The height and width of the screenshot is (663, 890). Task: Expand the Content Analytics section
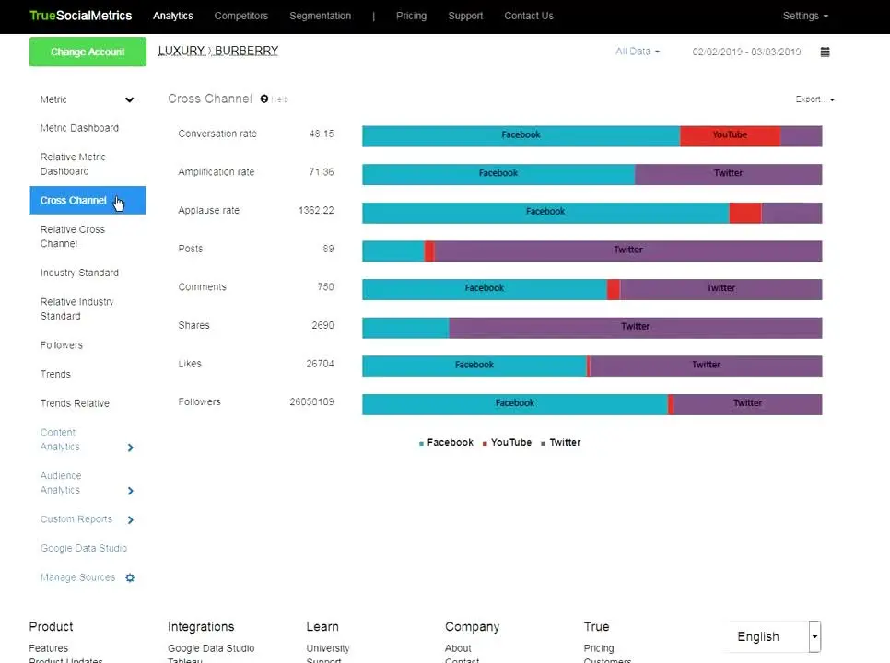(130, 448)
